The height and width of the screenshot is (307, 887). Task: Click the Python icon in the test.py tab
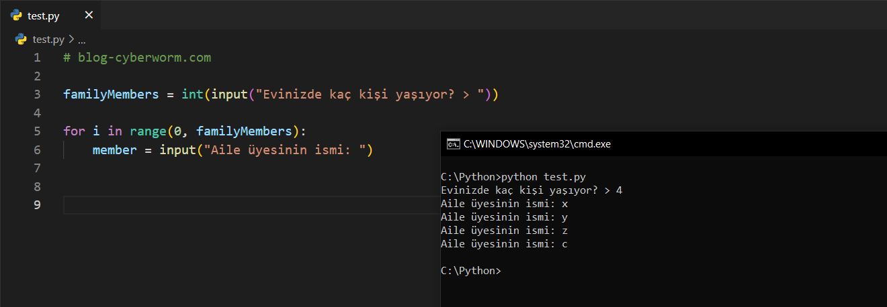16,15
